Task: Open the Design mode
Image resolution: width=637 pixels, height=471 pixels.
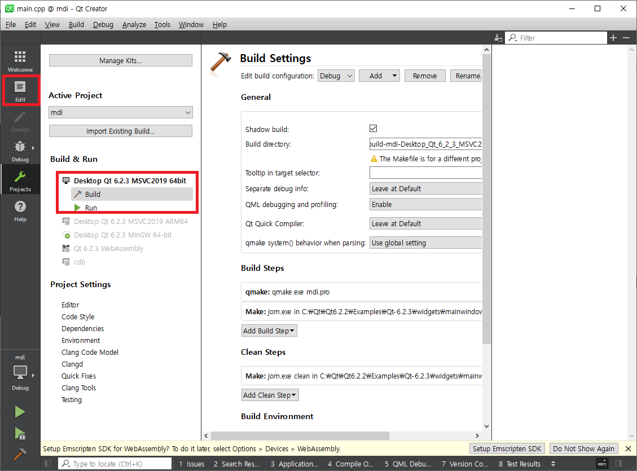Action: tap(20, 121)
